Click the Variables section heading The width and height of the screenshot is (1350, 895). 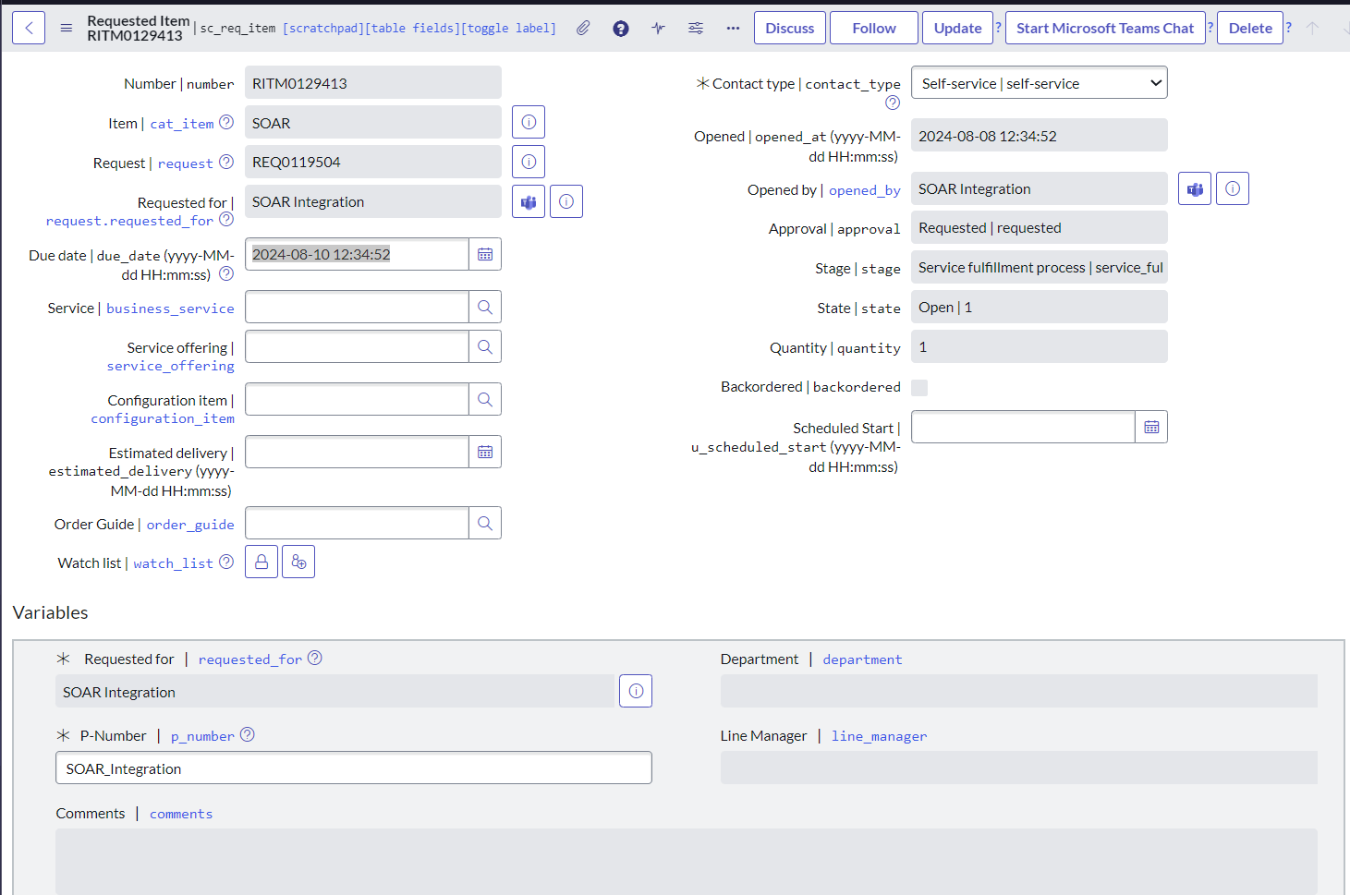51,612
